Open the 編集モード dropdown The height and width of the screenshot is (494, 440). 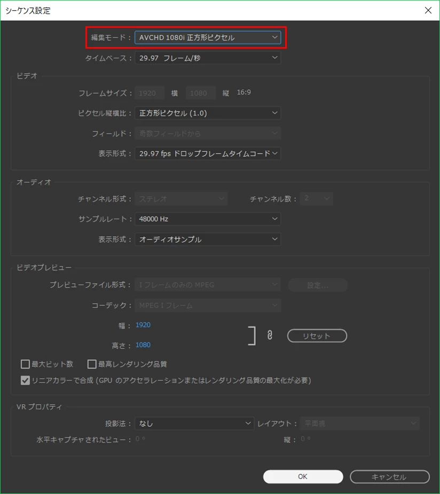pyautogui.click(x=208, y=37)
